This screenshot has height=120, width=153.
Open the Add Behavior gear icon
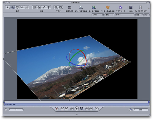81,7
